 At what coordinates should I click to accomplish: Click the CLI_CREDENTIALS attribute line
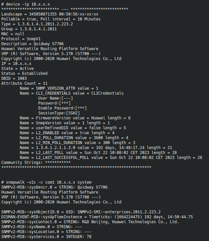pyautogui.click(x=72, y=93)
